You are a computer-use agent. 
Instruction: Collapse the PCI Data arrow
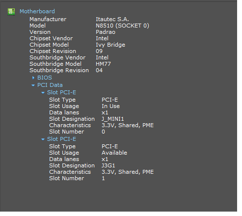[33, 85]
